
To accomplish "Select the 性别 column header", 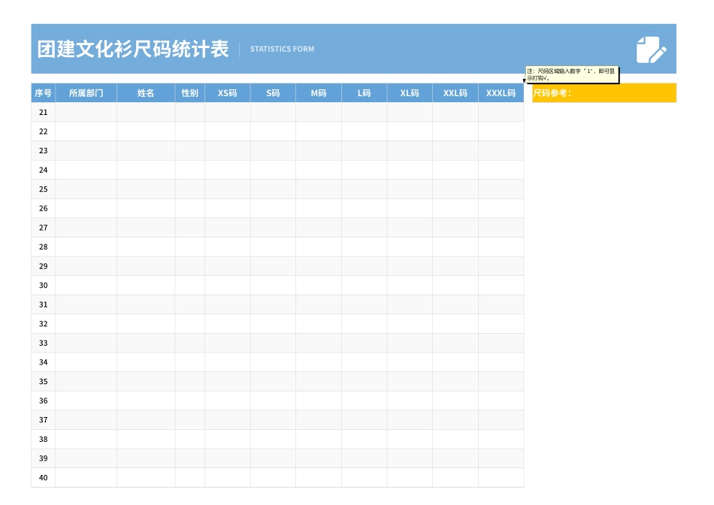I will pos(189,92).
